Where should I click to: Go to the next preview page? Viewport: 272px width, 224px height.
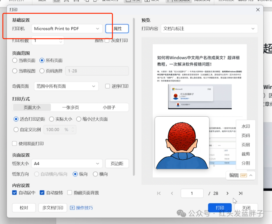227,193
